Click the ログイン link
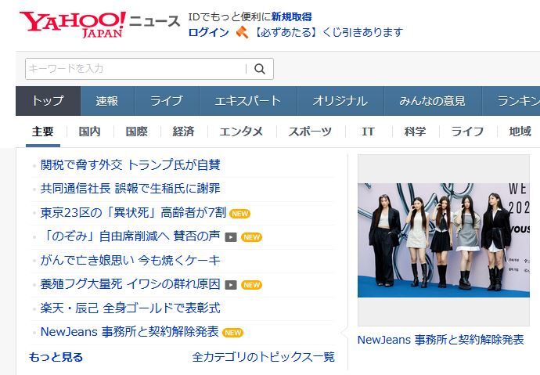Screen dimensions: 540x375 click(209, 32)
